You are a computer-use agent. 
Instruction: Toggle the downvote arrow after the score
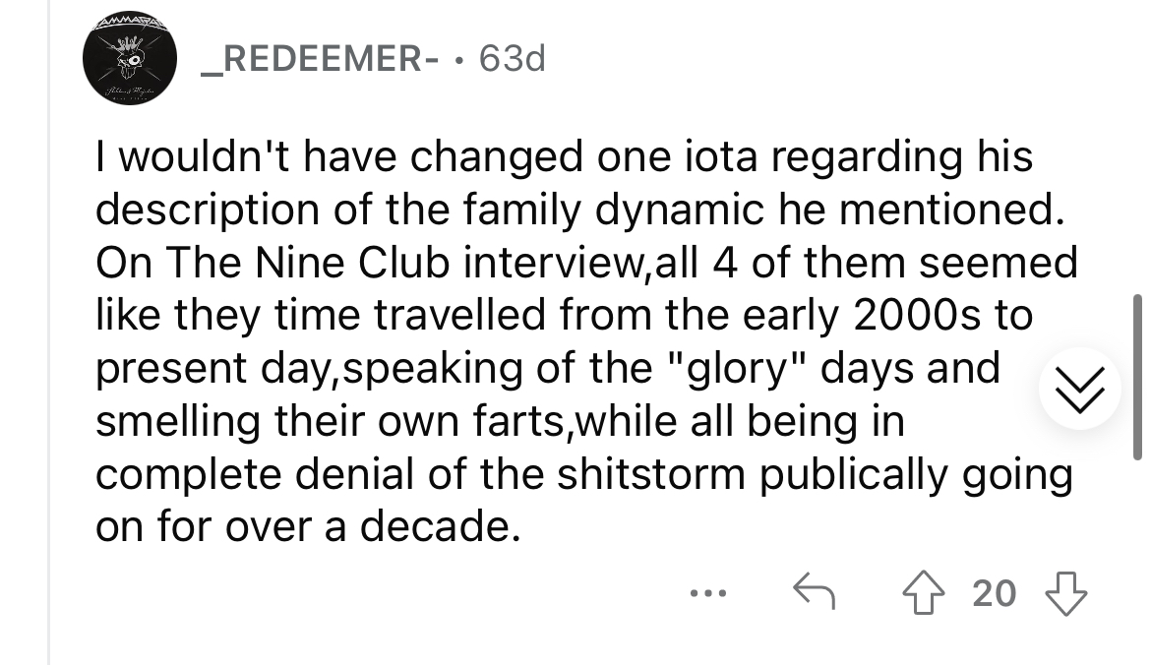pos(1065,593)
